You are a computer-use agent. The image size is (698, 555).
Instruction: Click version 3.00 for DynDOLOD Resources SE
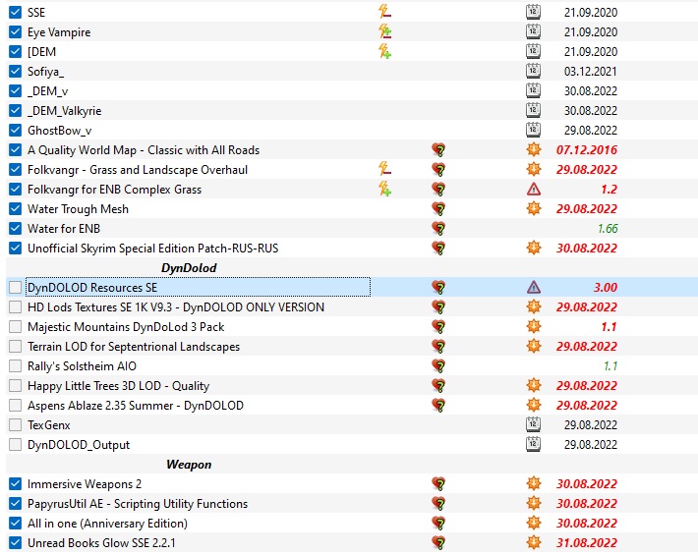tap(606, 287)
